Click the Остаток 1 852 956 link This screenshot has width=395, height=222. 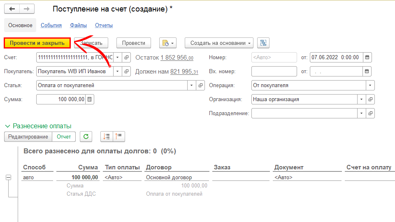[x=177, y=58]
